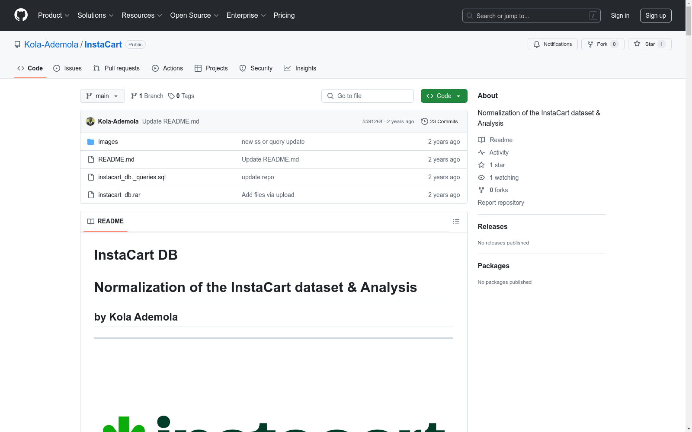Expand the Open Source menu
Image resolution: width=692 pixels, height=432 pixels.
coord(194,15)
